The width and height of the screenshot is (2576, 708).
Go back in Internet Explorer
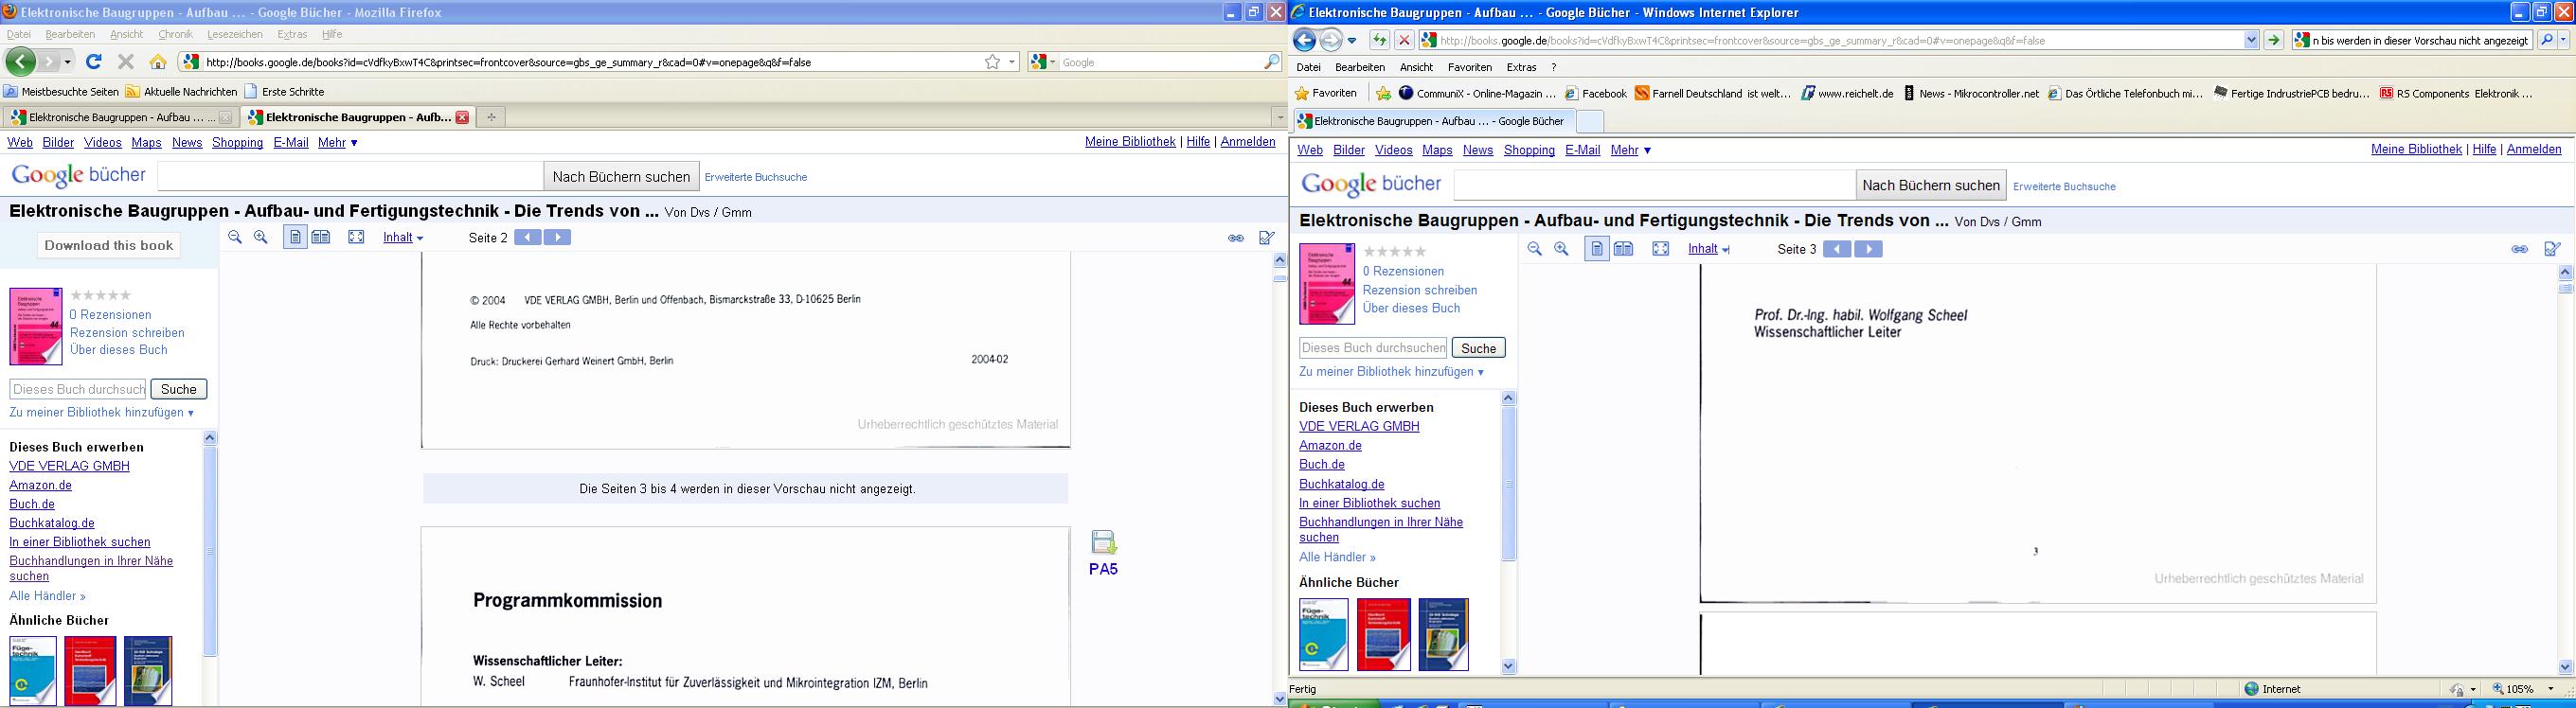(1304, 40)
